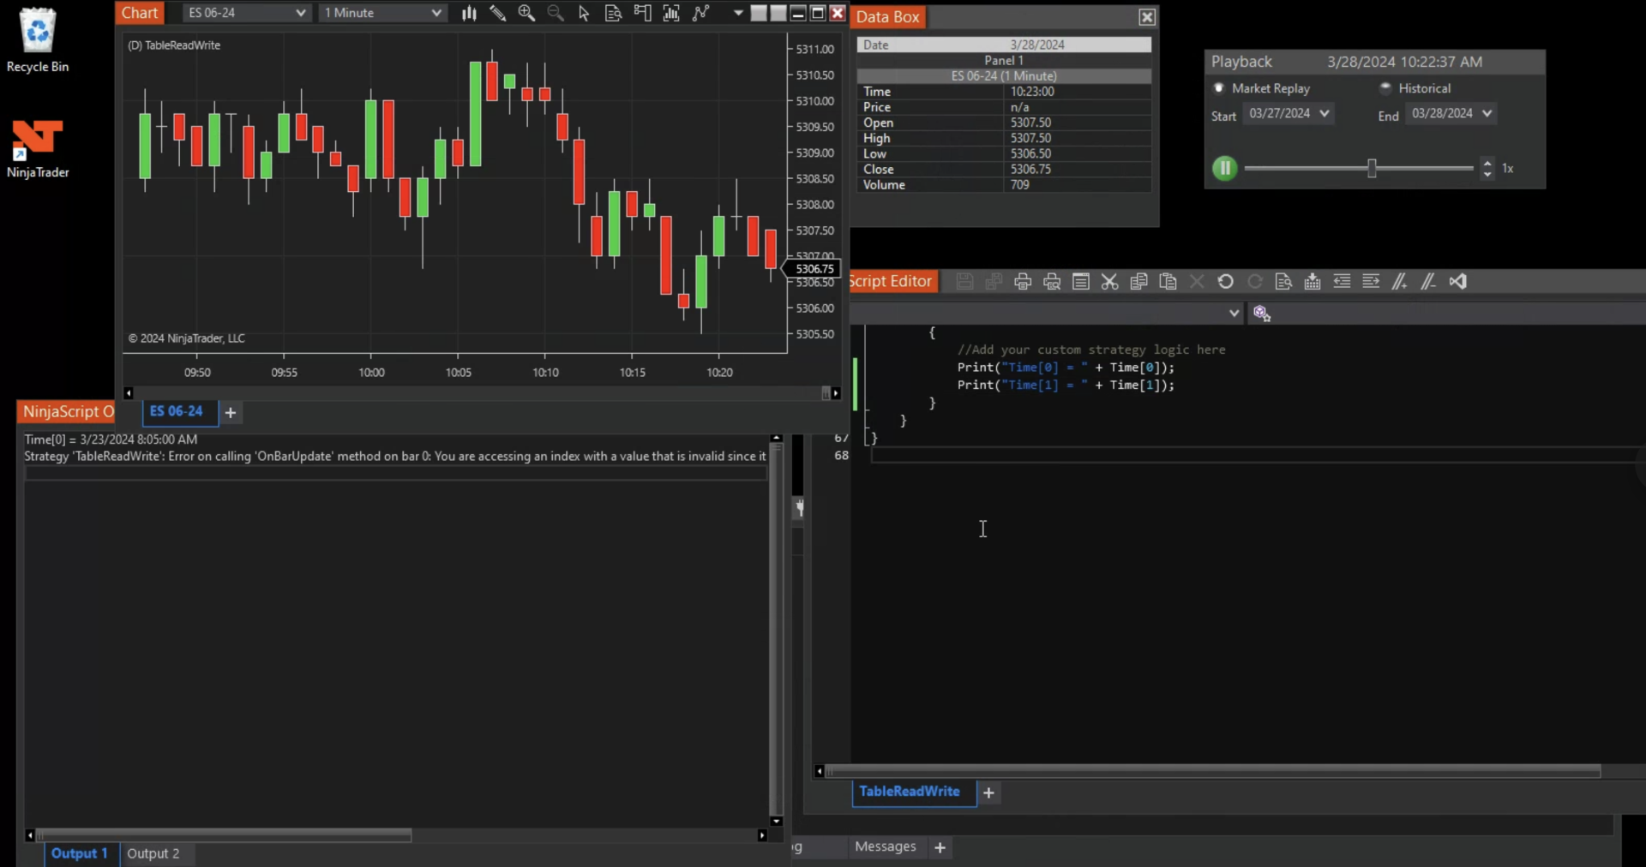Add a new script editor tab

pyautogui.click(x=988, y=792)
